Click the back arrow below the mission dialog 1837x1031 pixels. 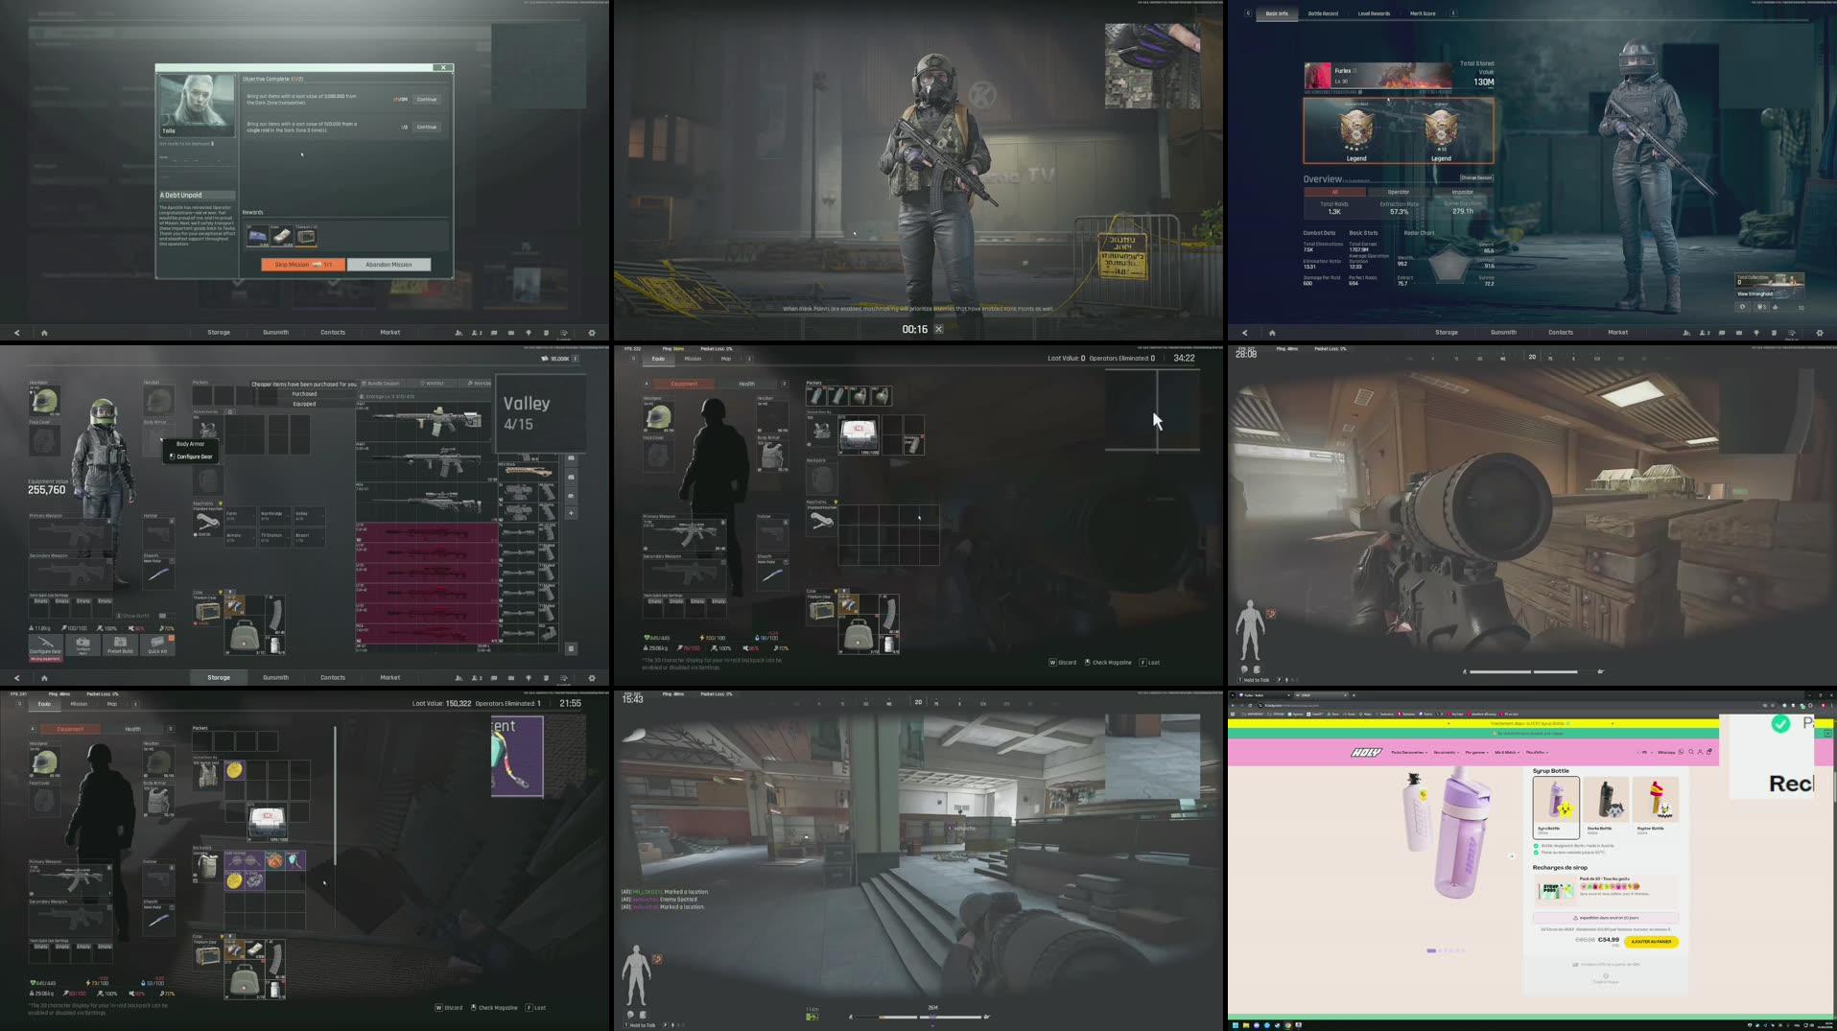(16, 333)
